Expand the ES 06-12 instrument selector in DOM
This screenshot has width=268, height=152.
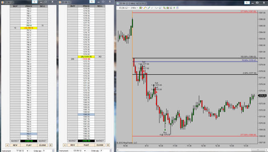[79, 151]
